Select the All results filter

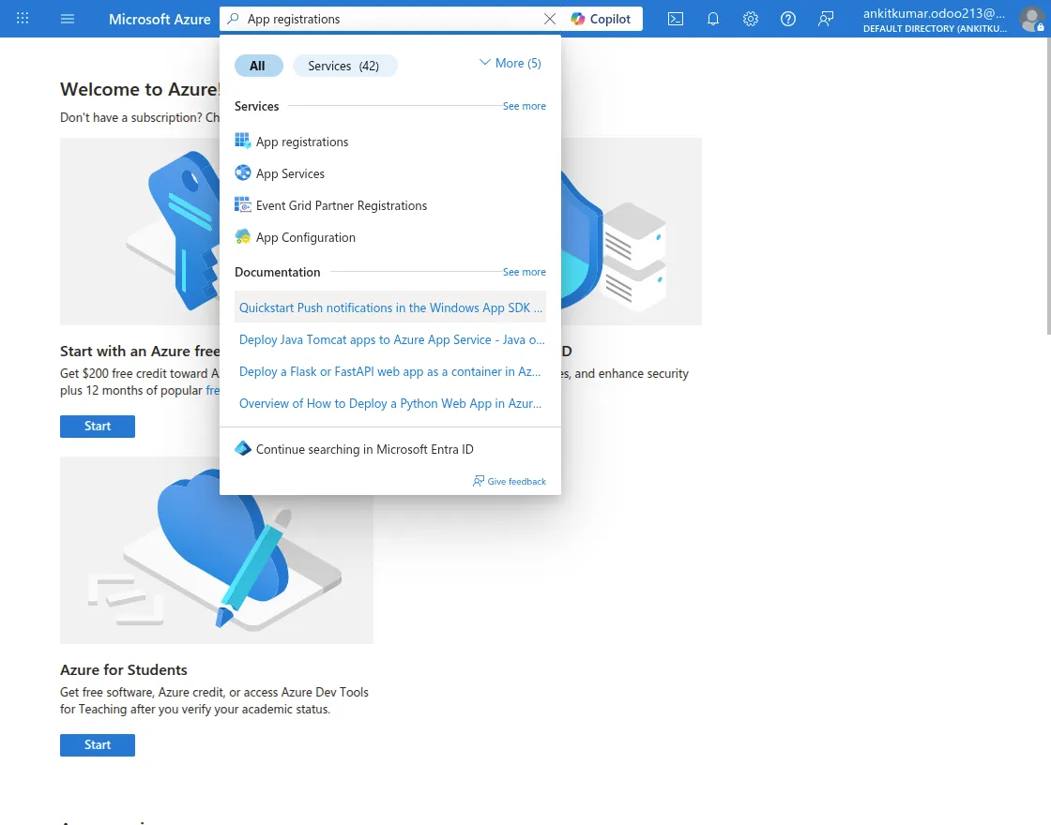pos(258,66)
